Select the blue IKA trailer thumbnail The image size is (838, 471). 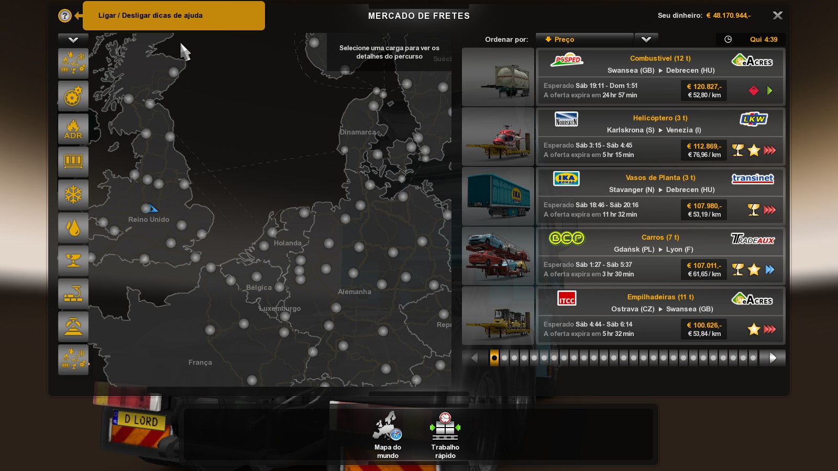pos(498,196)
